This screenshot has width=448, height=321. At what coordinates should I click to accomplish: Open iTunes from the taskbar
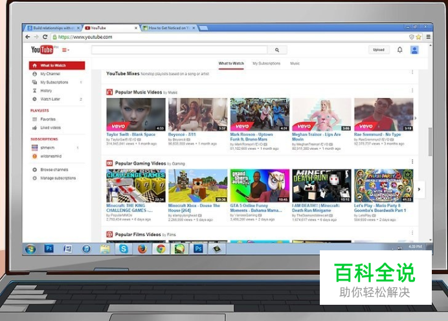[86, 249]
